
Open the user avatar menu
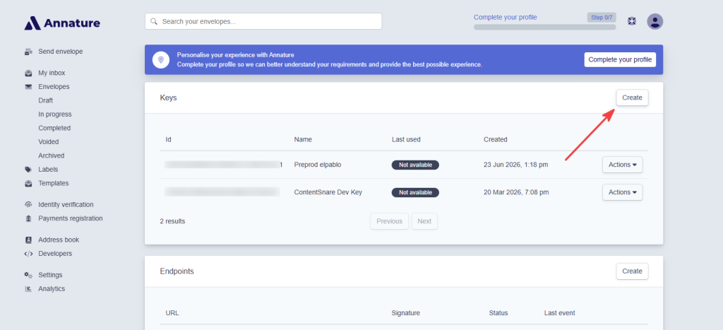point(655,21)
